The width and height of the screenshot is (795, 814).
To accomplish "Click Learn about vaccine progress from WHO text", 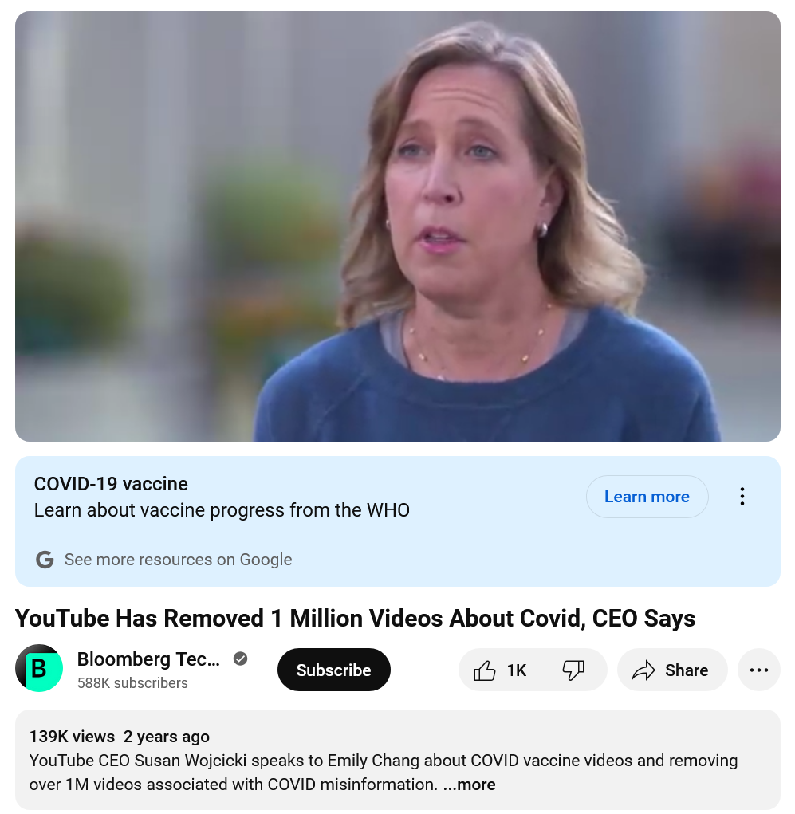I will [x=222, y=509].
